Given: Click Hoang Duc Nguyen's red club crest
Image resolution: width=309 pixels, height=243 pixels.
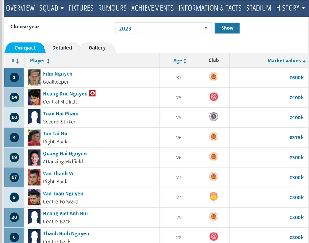Looking at the screenshot, I should coord(214,97).
